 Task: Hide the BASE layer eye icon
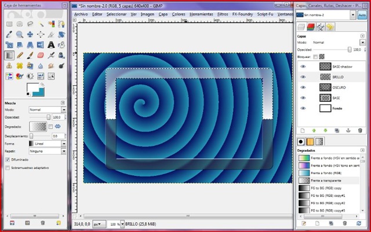pyautogui.click(x=303, y=98)
